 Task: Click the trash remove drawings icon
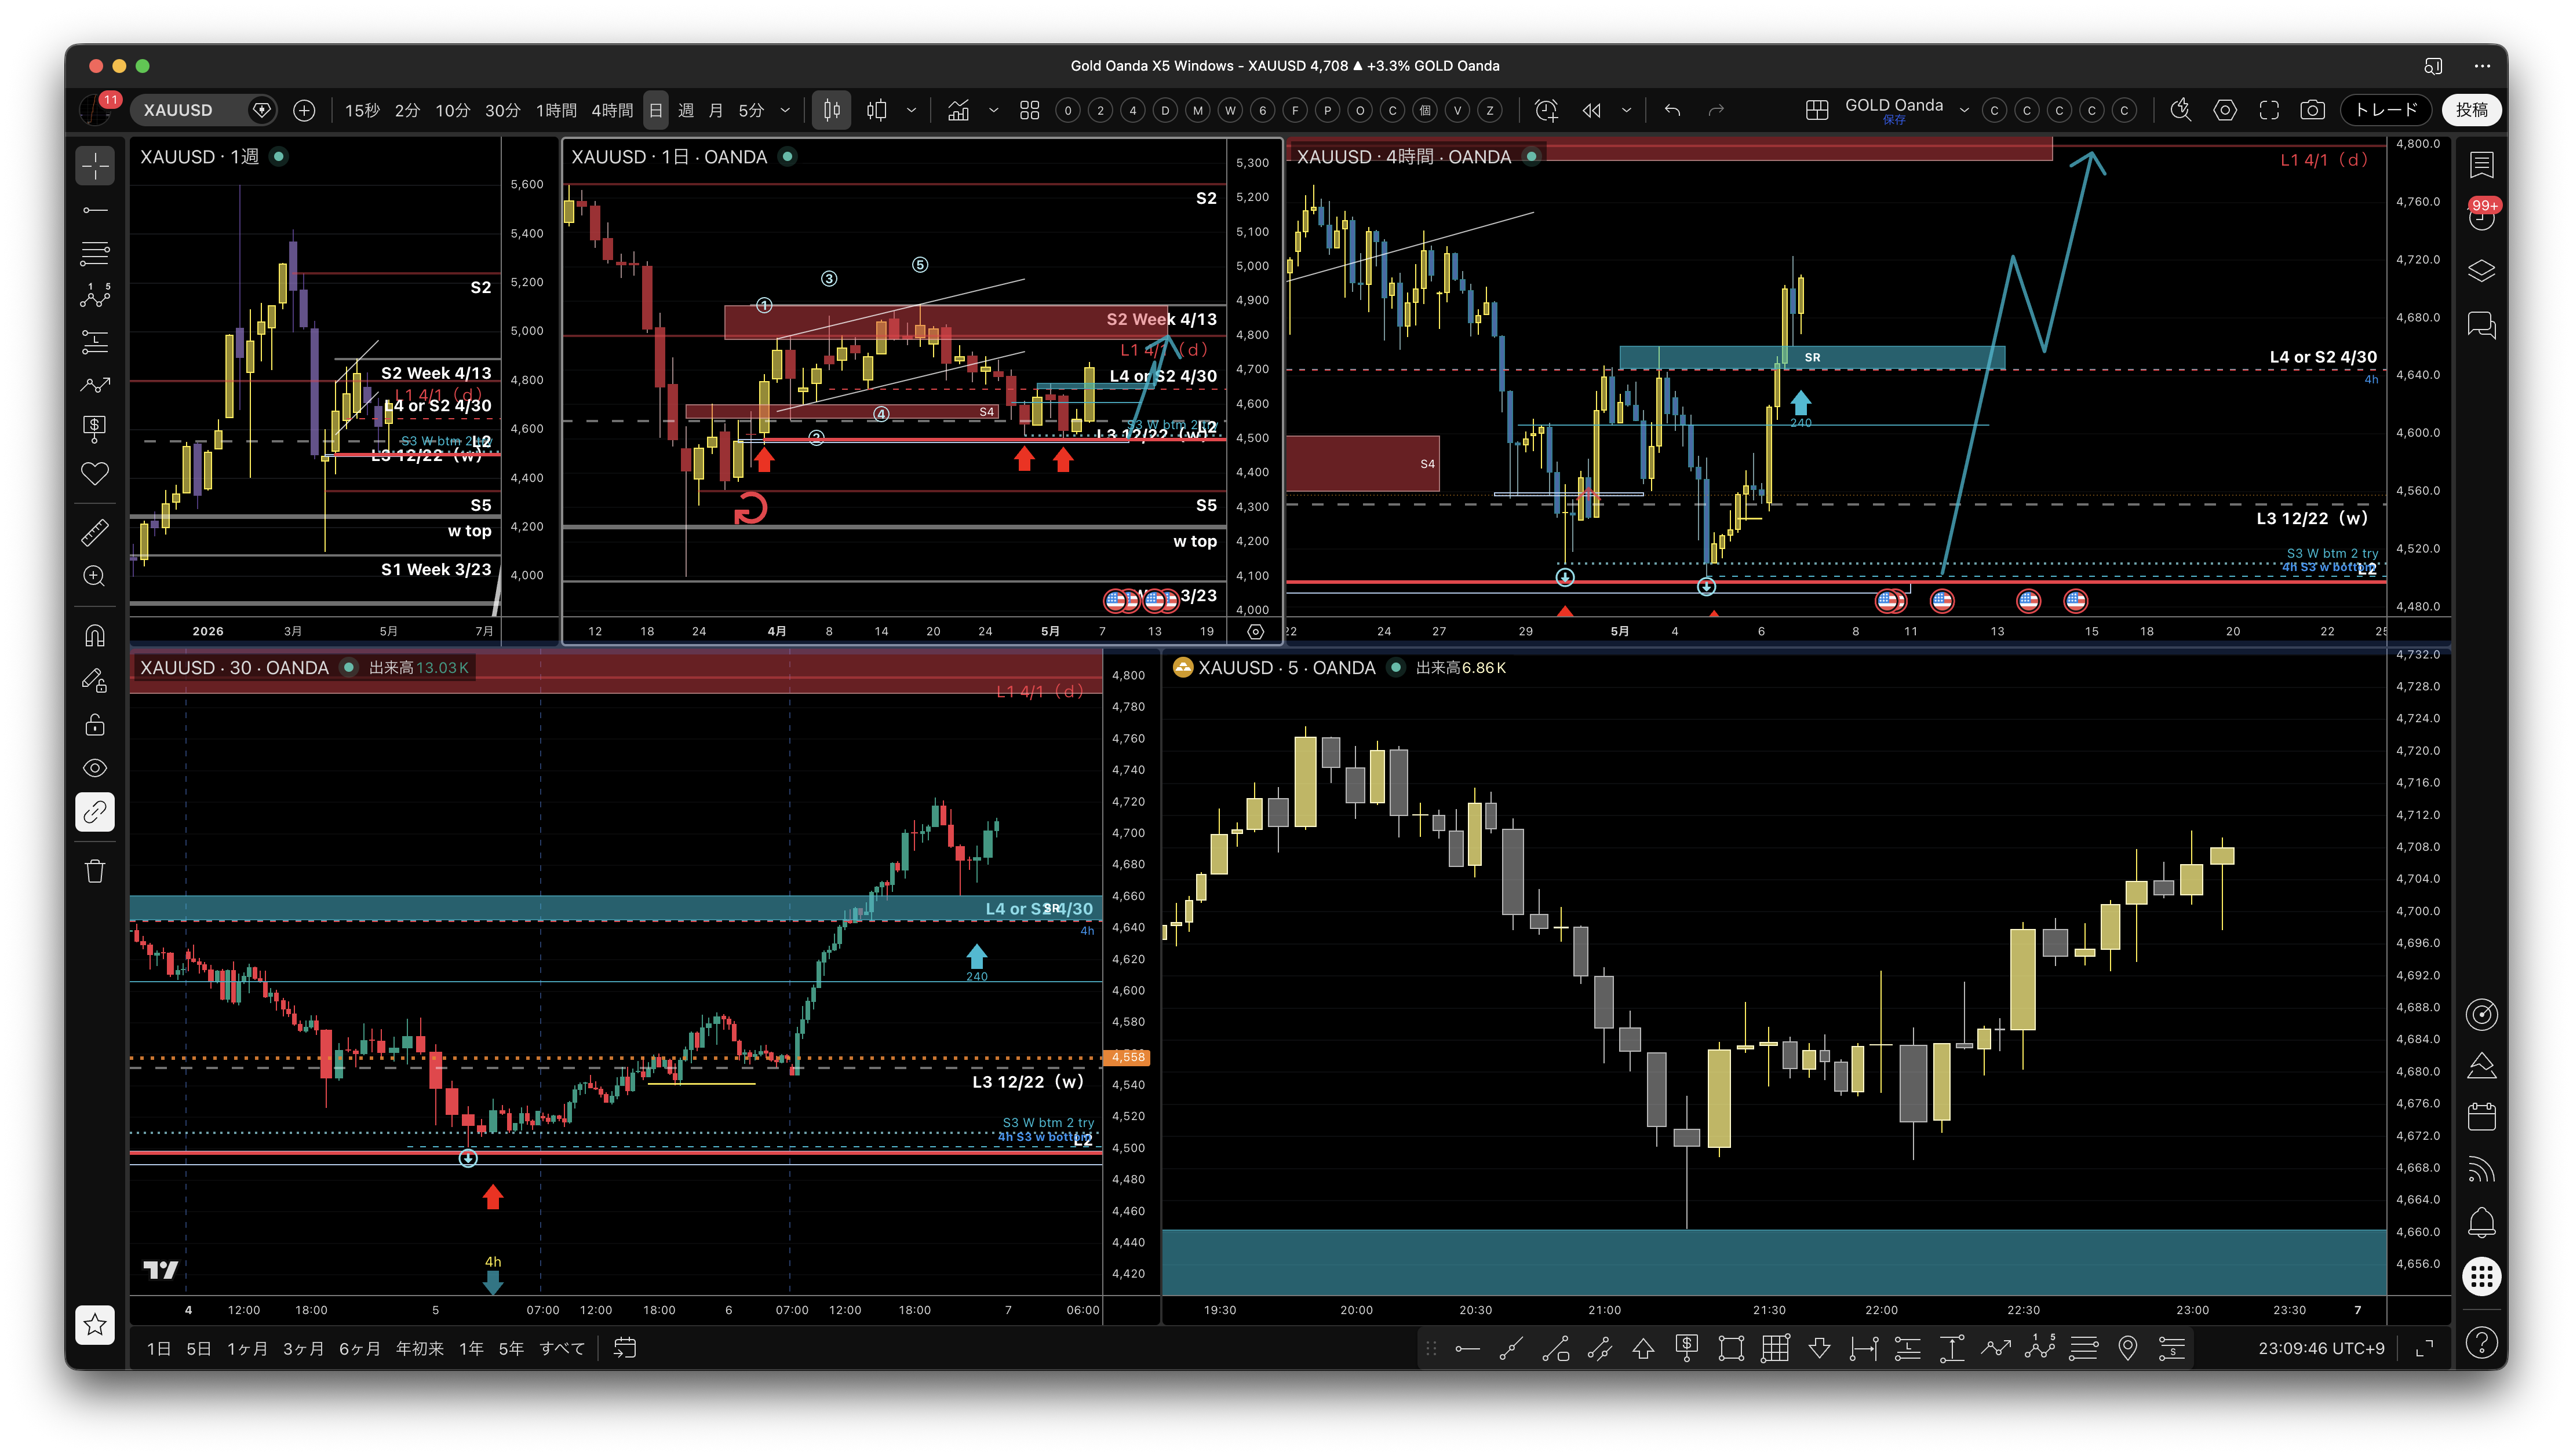coord(95,871)
